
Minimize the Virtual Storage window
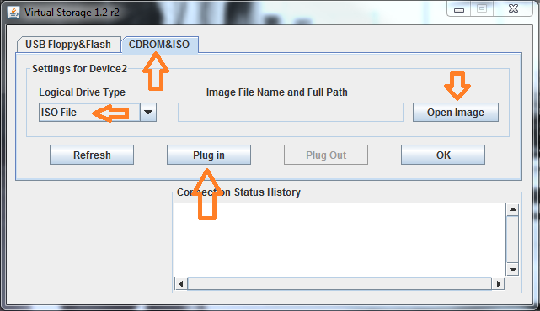(459, 9)
